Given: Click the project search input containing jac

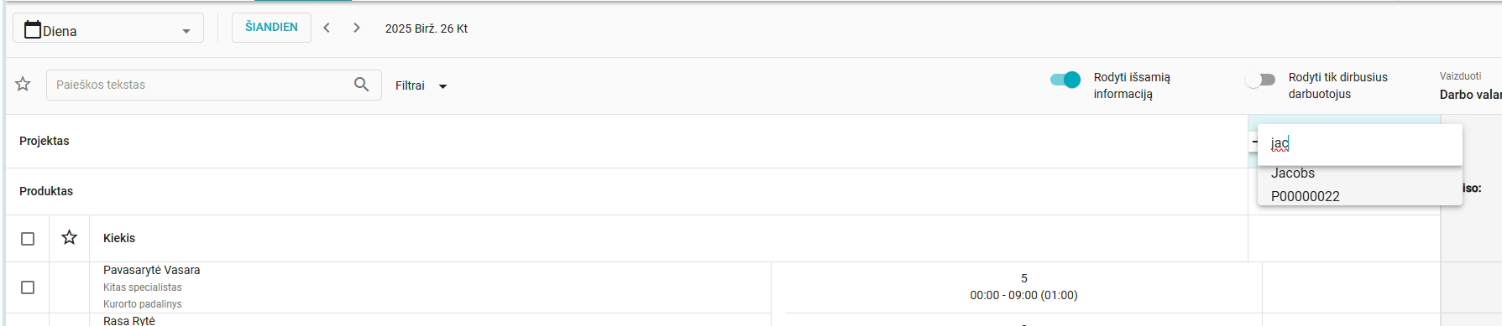Looking at the screenshot, I should 1360,144.
